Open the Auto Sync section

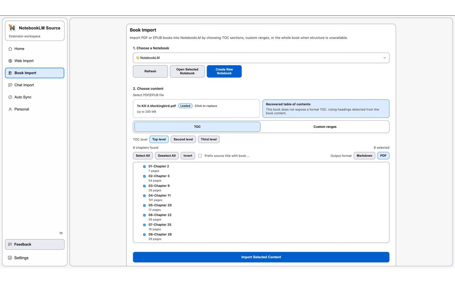pos(23,97)
